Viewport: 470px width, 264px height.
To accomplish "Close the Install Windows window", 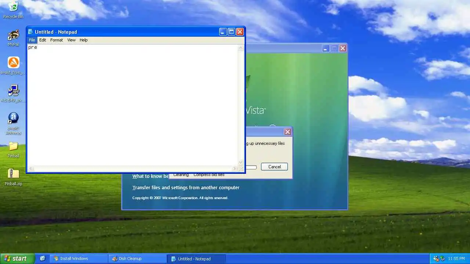I will [x=343, y=48].
